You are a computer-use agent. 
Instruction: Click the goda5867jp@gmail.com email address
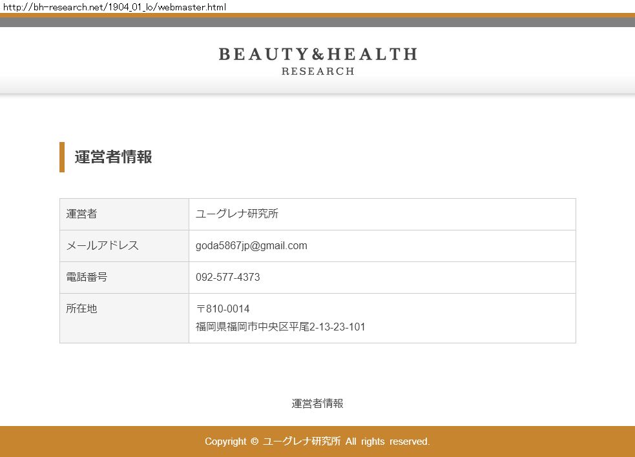click(251, 246)
